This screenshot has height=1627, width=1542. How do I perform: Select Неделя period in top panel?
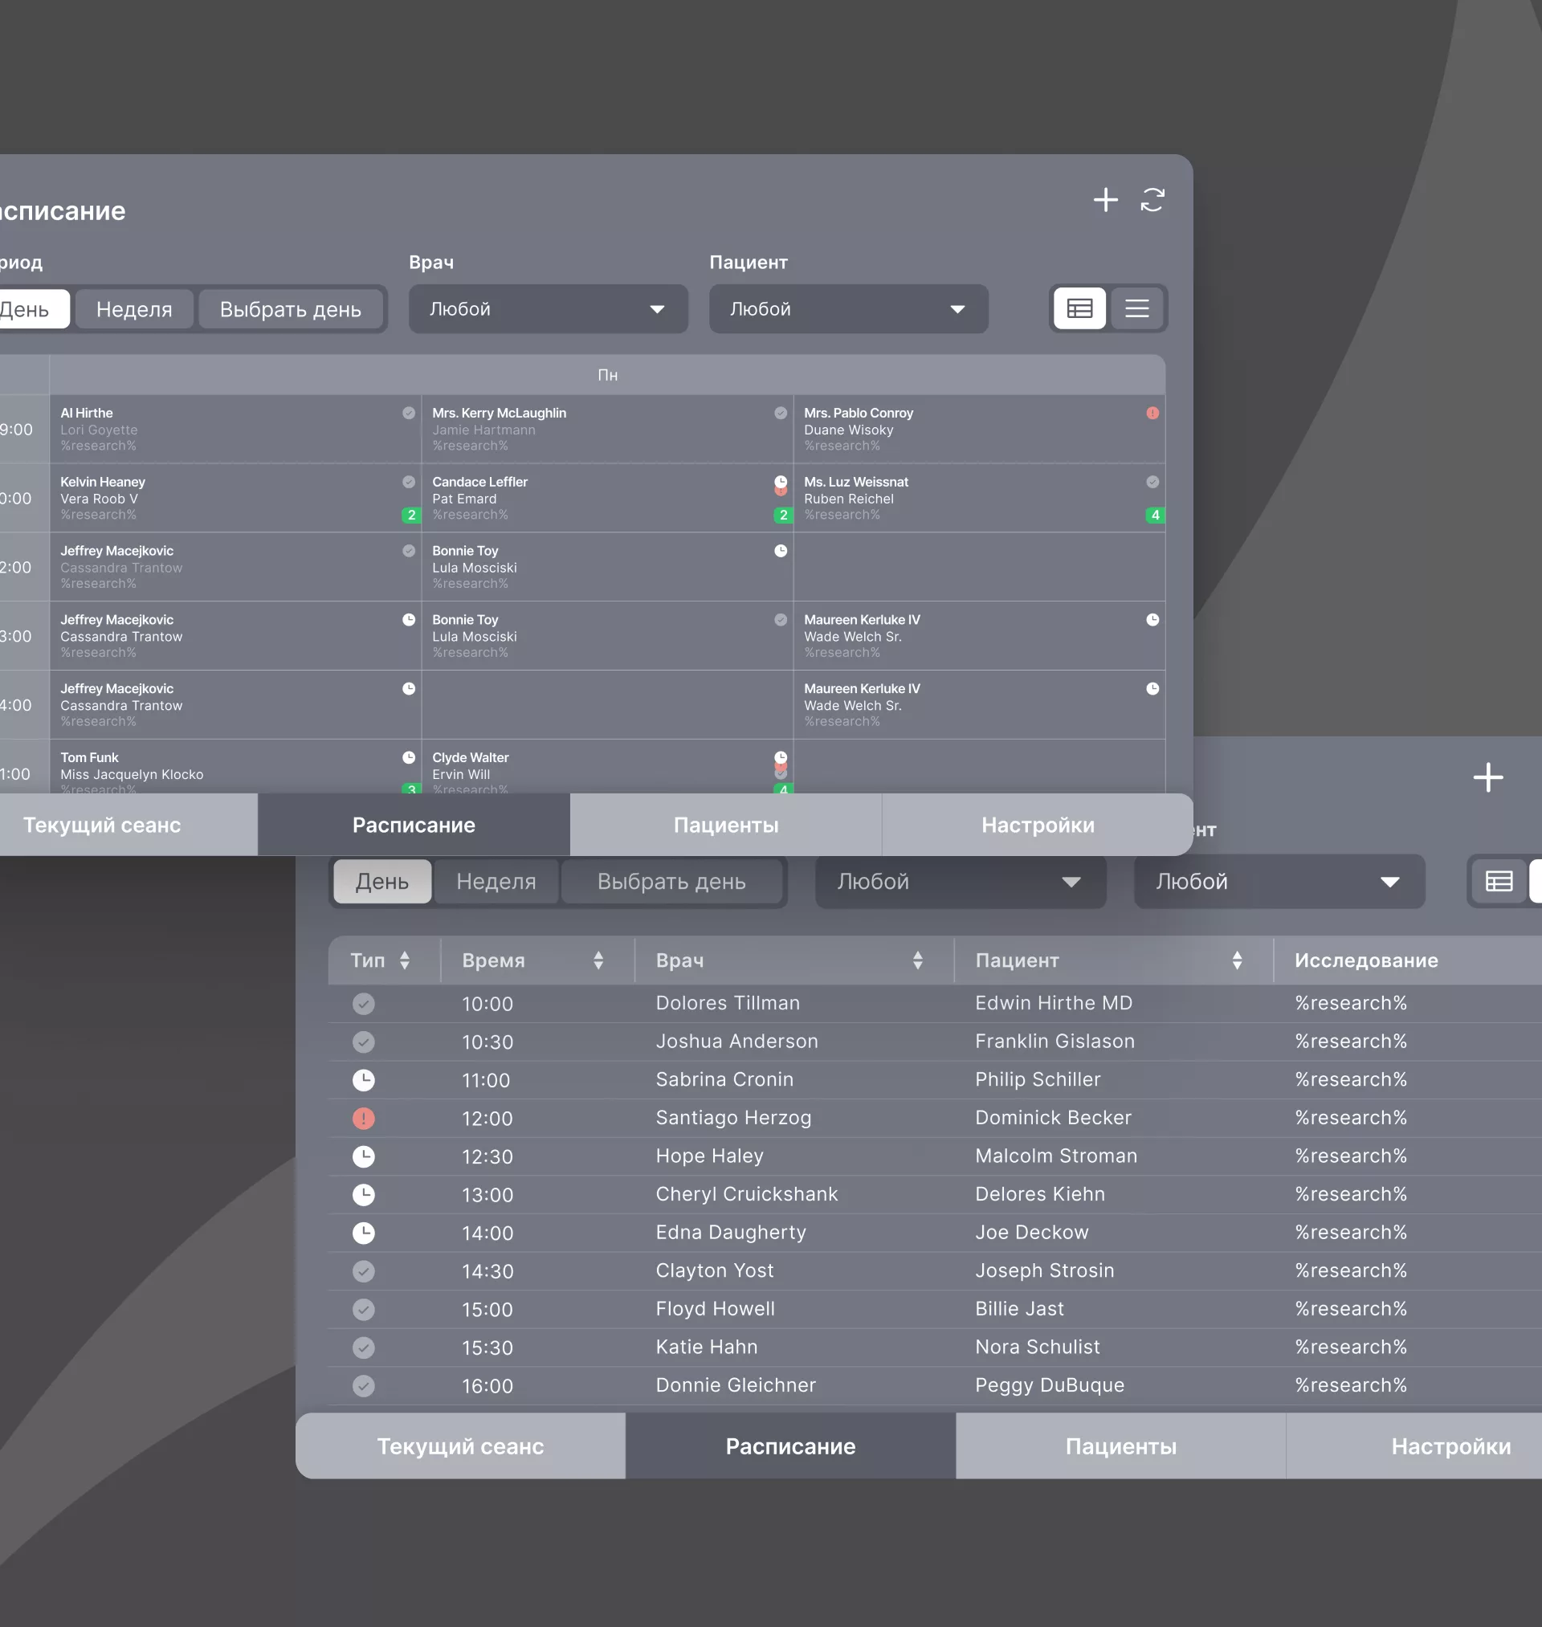point(134,310)
